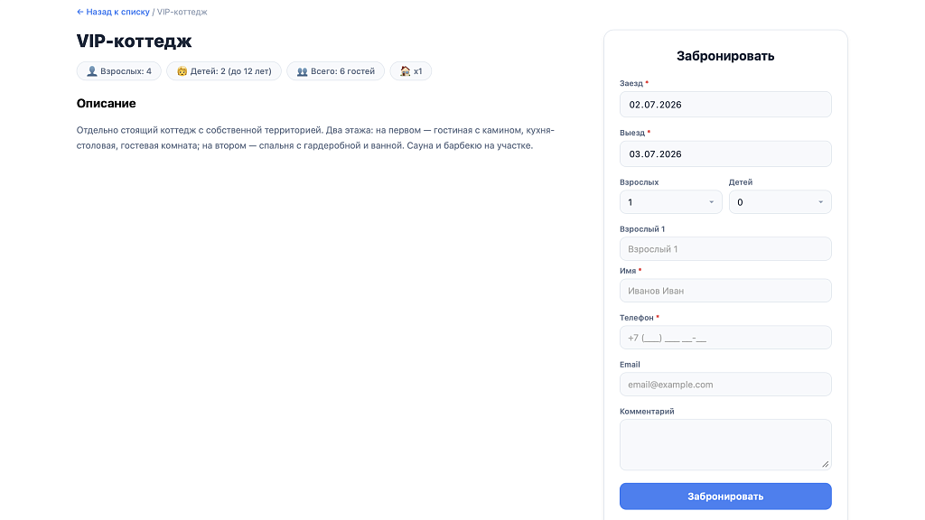Click the VIP-коттедж breadcrumb item
The height and width of the screenshot is (520, 925).
click(182, 12)
